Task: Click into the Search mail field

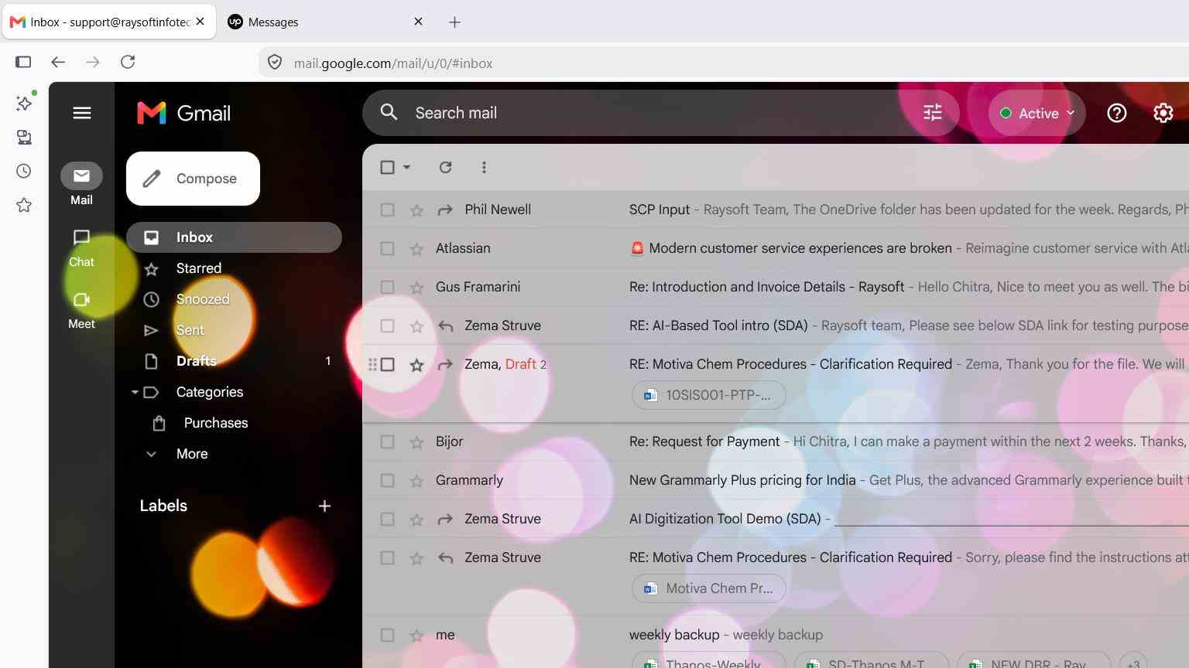Action: coord(650,113)
